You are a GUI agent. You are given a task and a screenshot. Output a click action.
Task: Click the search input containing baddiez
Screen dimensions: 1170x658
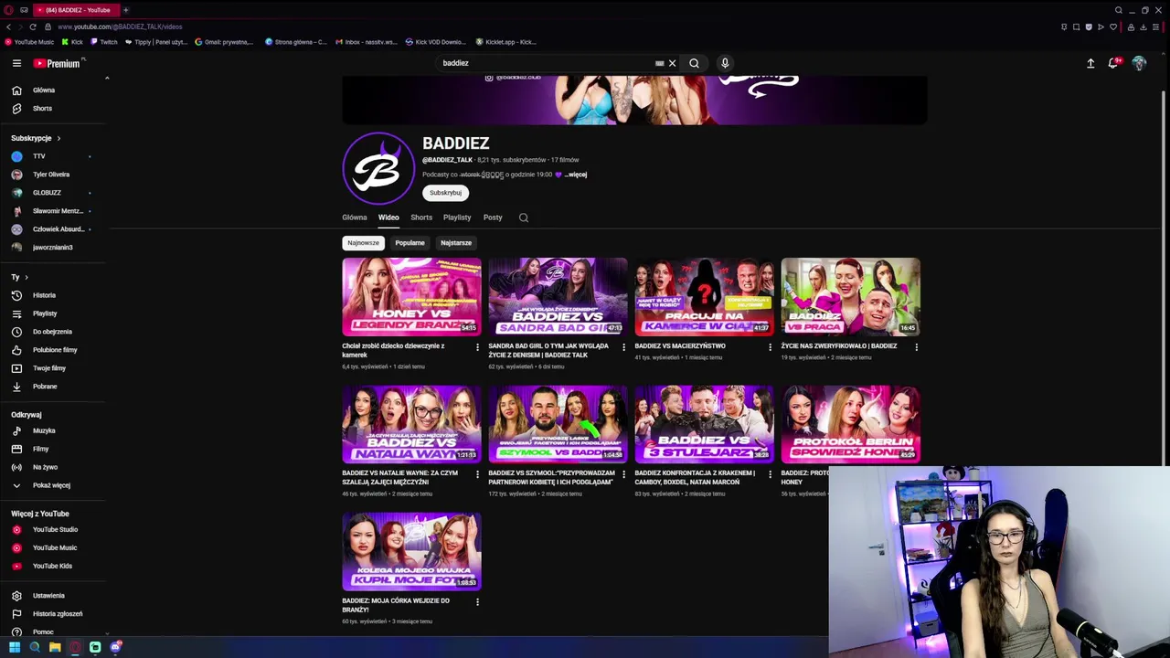point(547,63)
